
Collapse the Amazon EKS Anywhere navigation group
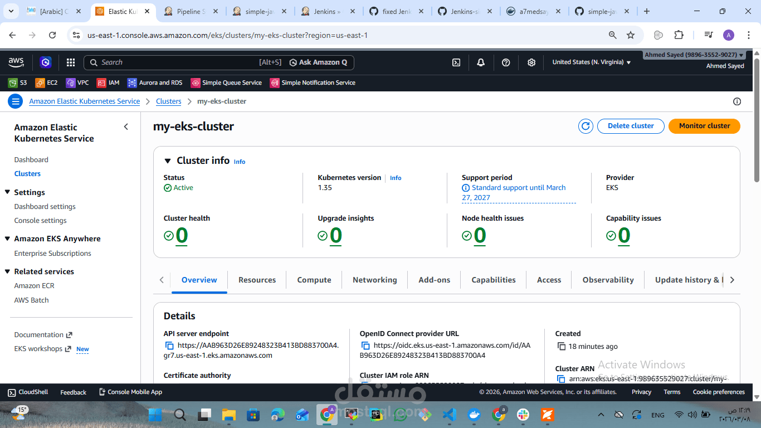8,239
